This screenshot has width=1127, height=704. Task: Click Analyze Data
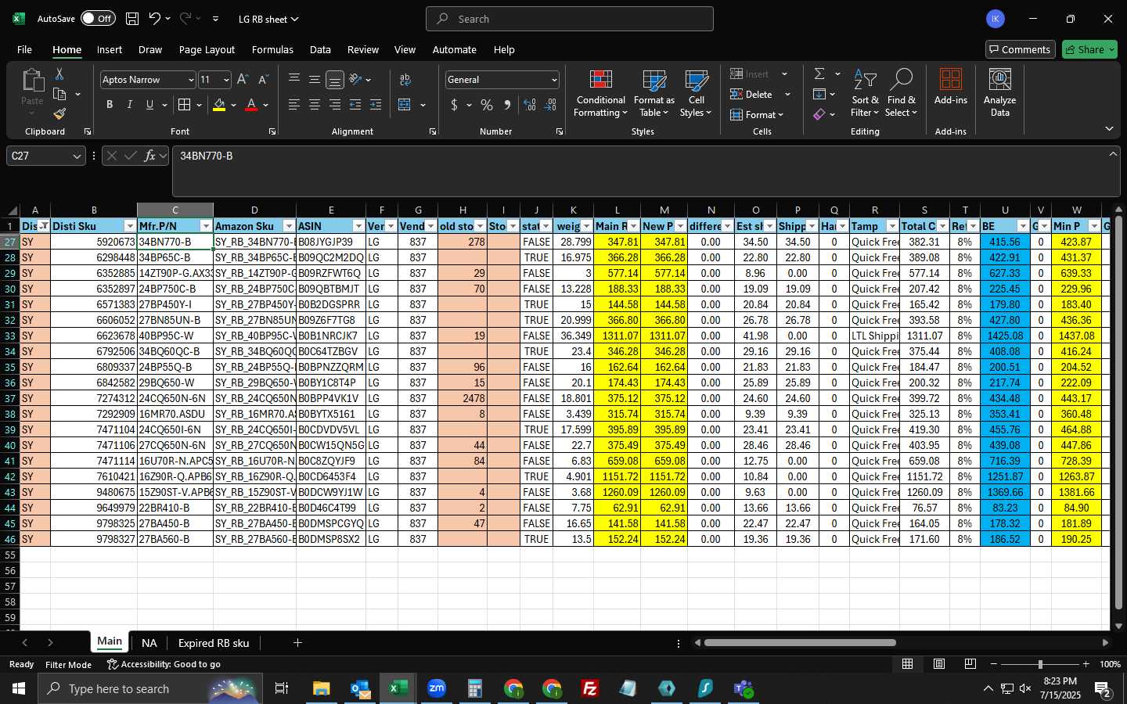999,94
